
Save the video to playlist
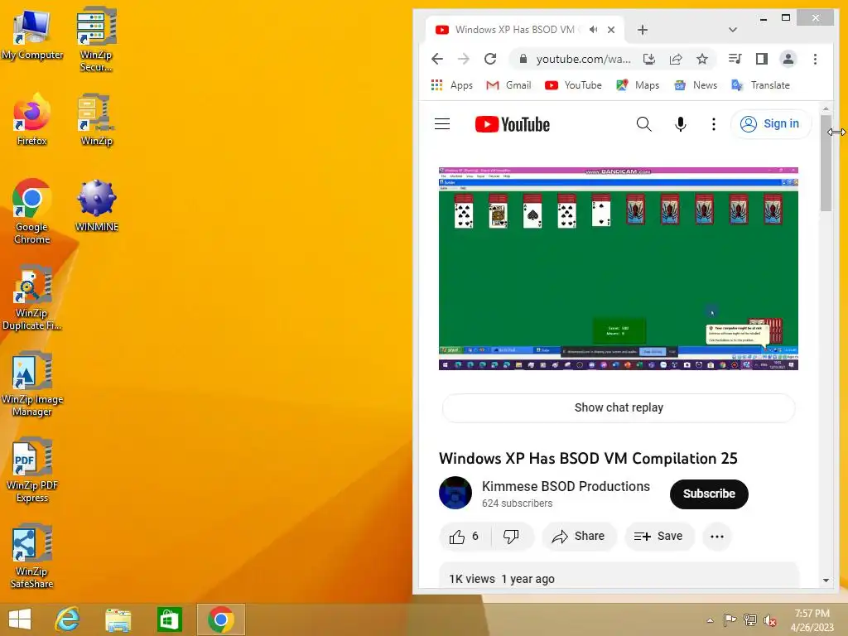point(658,537)
